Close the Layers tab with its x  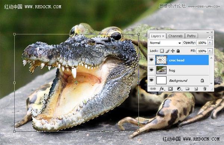click(163, 36)
